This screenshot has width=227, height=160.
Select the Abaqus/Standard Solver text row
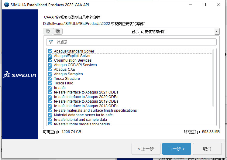130,51
